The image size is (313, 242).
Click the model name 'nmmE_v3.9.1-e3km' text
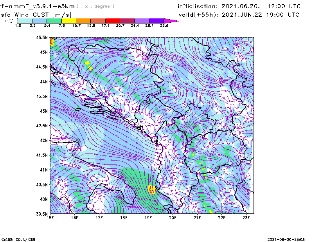[x=41, y=6]
